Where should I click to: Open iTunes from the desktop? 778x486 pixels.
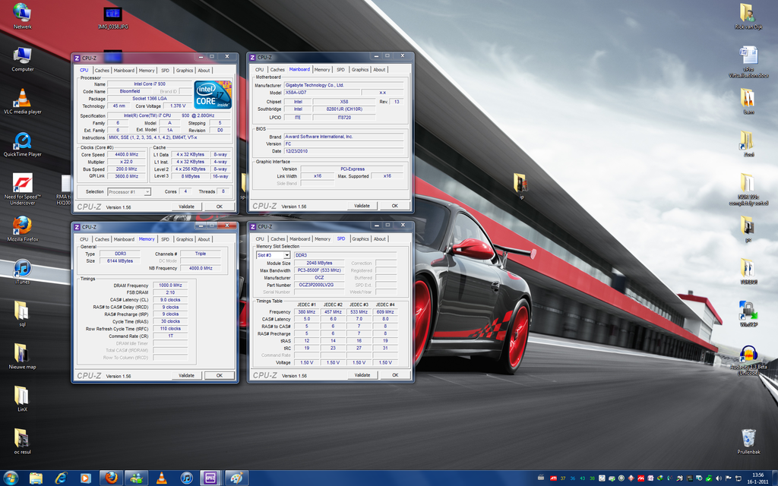pos(21,270)
